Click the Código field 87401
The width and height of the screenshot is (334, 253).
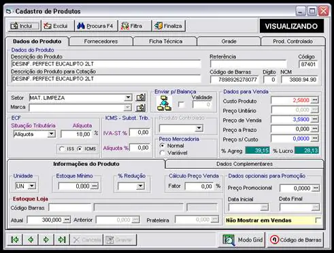pos(308,64)
